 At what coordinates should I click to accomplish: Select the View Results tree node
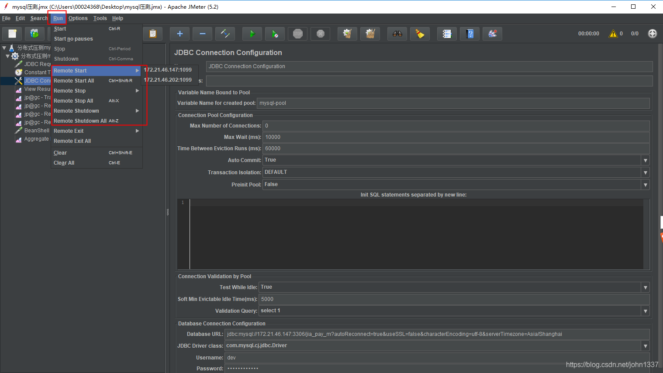(33, 89)
